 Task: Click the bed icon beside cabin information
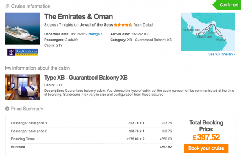(x=8, y=68)
